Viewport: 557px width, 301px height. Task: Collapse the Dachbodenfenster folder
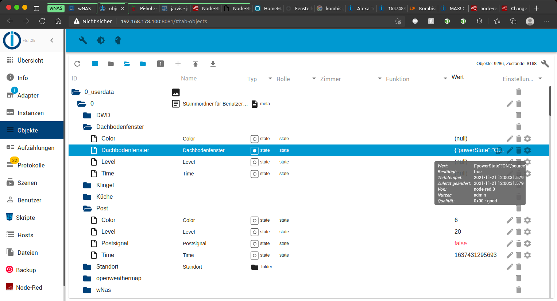[88, 127]
